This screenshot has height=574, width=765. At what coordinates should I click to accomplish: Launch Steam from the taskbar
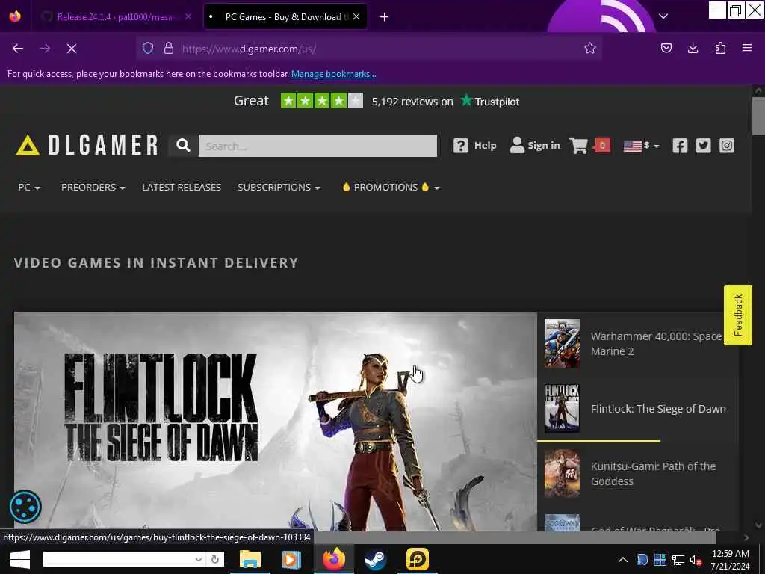click(x=375, y=559)
